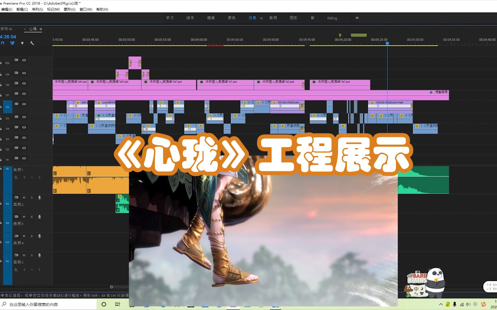Hide video track V9 output
The image size is (497, 310).
pos(24,73)
